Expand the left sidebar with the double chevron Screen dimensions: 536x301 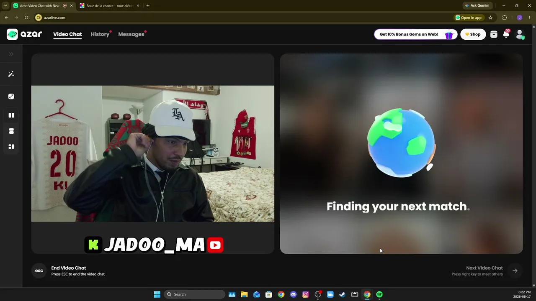[11, 54]
